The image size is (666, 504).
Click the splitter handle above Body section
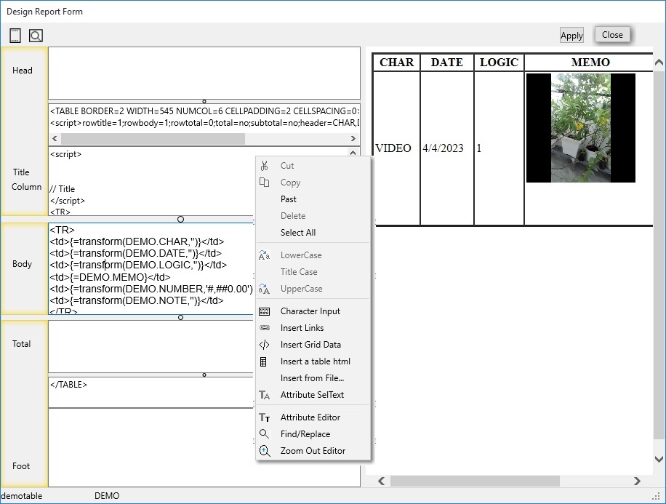click(180, 219)
